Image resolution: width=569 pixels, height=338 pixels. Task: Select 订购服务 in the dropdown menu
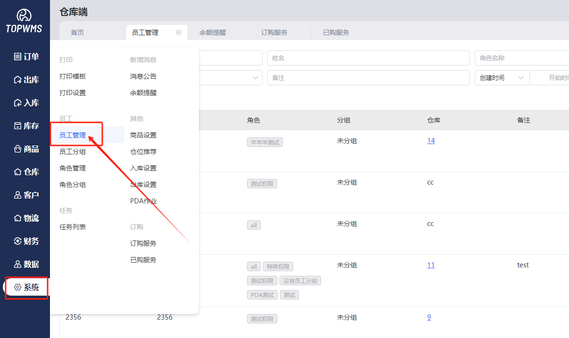click(x=143, y=243)
